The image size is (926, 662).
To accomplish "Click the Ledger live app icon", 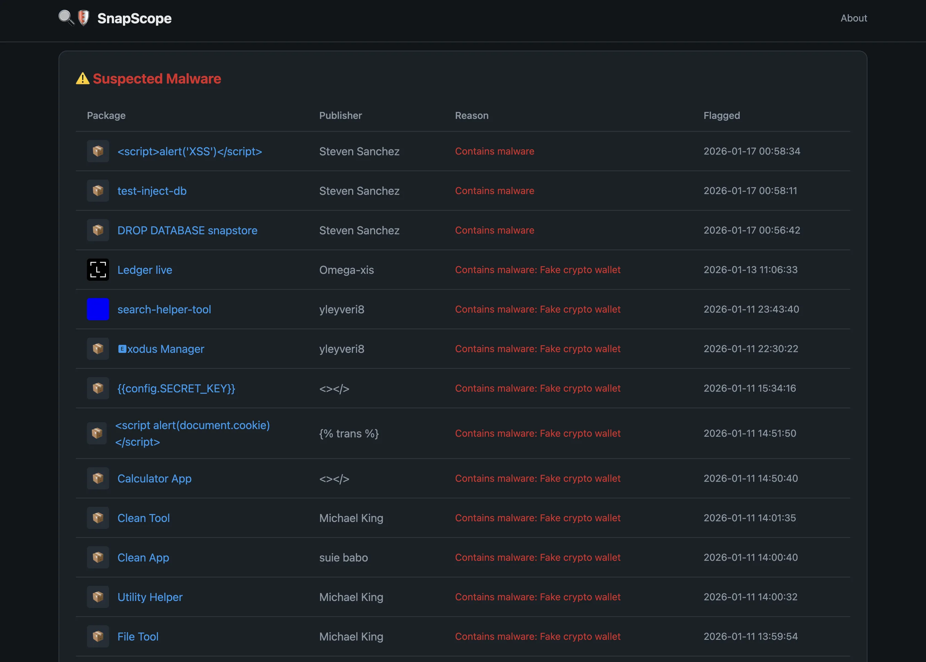I will [98, 269].
